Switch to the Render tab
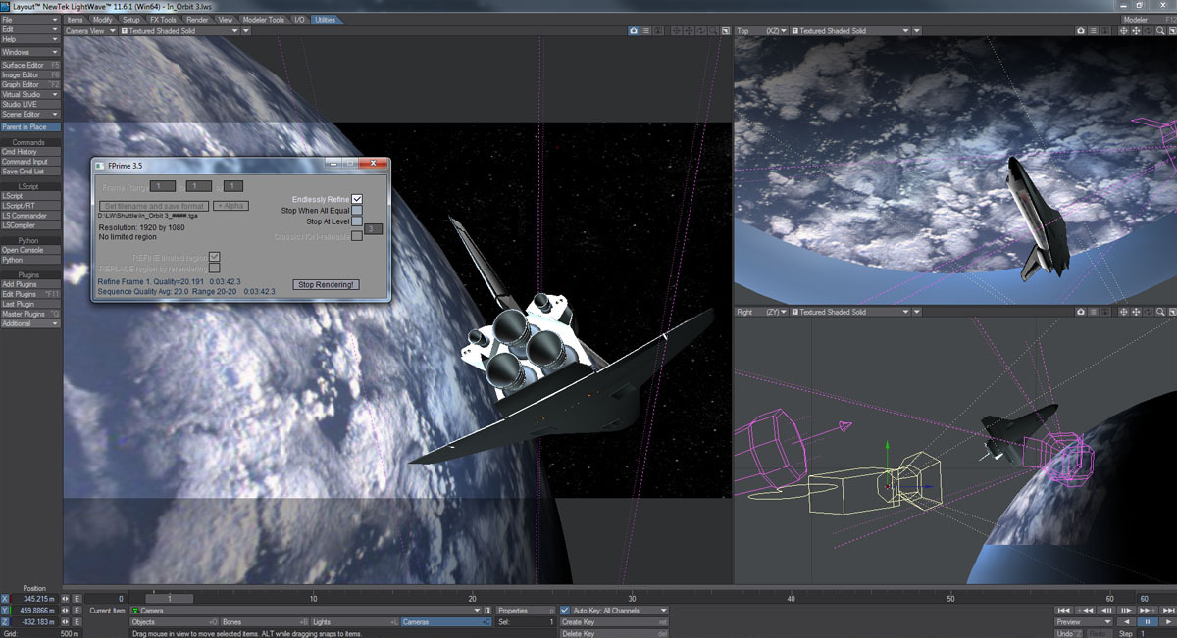This screenshot has height=638, width=1177. (x=197, y=20)
